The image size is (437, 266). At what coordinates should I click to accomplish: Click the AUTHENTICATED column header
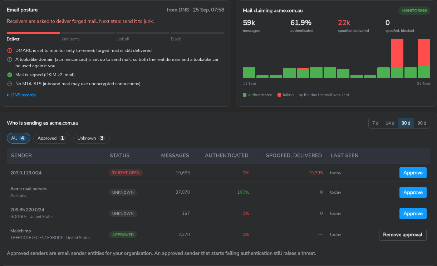[227, 156]
